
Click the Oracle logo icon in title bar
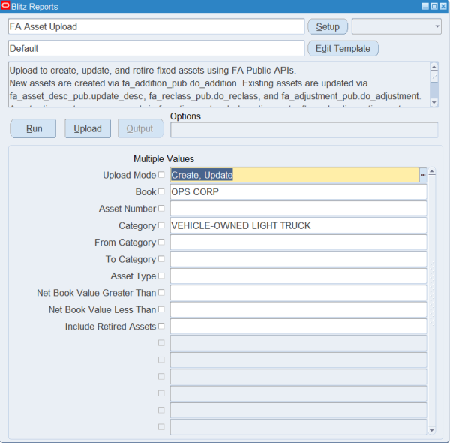tap(5, 6)
